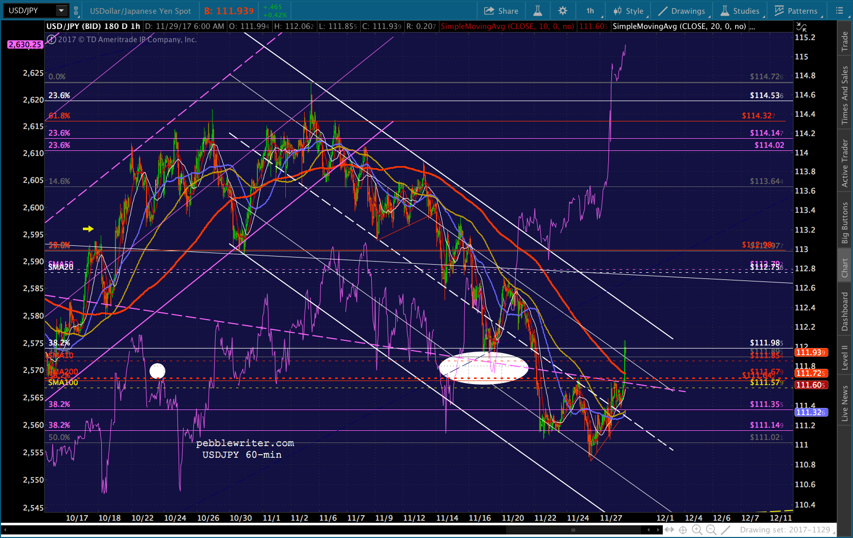Screen dimensions: 853x538
Task: Switch to the Dashboard side tab
Action: click(x=845, y=311)
